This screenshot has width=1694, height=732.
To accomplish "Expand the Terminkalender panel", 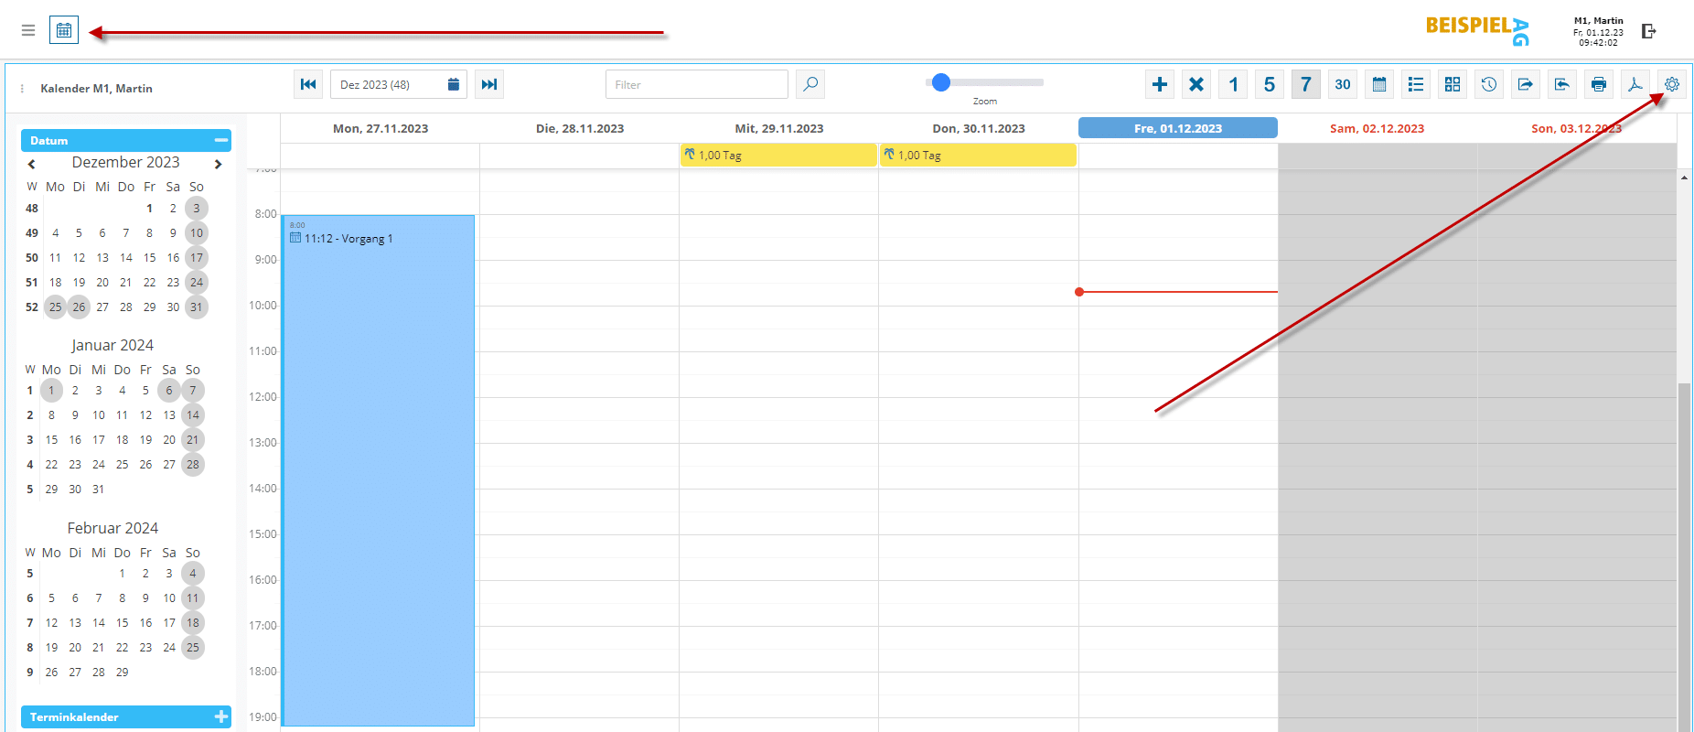I will point(220,716).
